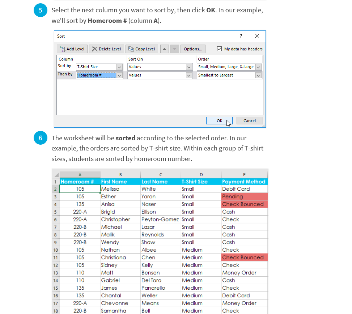This screenshot has height=314, width=352.
Task: Select the Reynolds cell
Action: [161, 235]
